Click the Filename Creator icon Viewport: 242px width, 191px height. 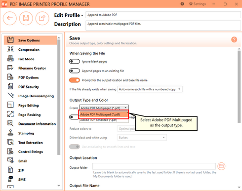coord(10,68)
